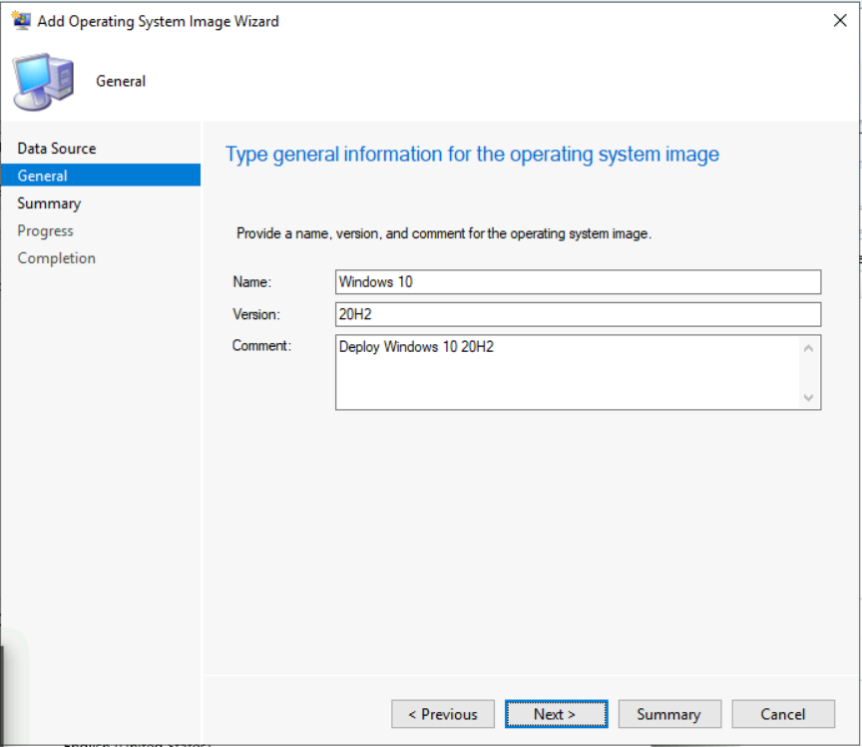Image resolution: width=862 pixels, height=747 pixels.
Task: Go to the Data Source step in the sidebar
Action: [x=57, y=149]
